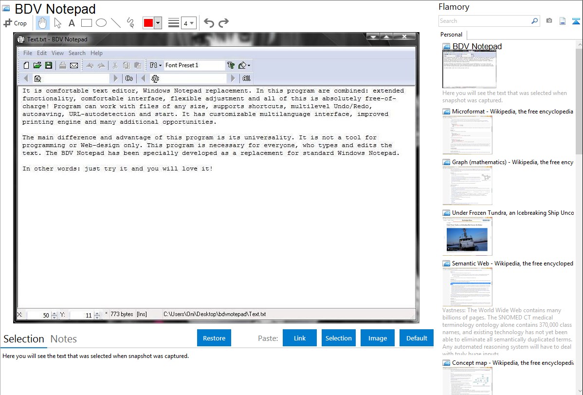
Task: Click the Selection paste button
Action: click(x=339, y=338)
